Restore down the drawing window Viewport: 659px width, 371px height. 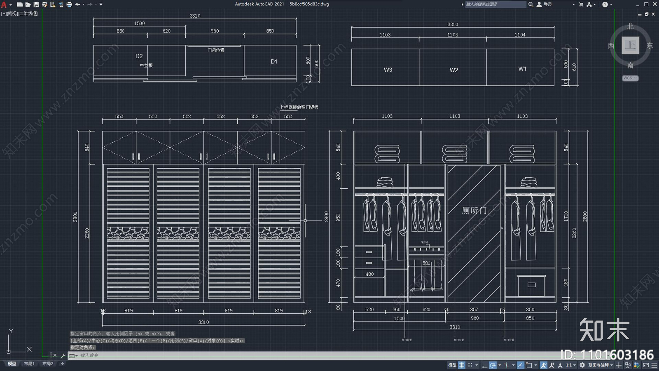(x=647, y=14)
